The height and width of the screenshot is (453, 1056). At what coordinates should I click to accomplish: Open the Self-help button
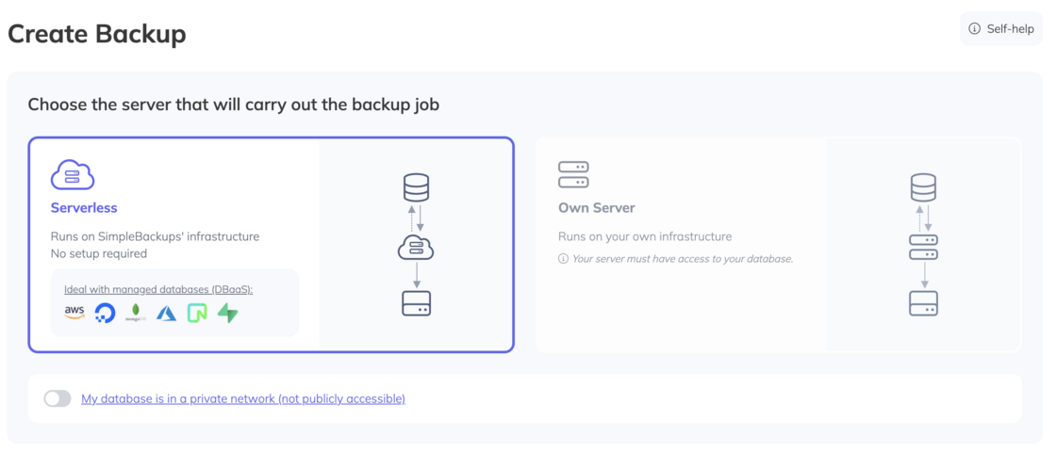(1001, 29)
